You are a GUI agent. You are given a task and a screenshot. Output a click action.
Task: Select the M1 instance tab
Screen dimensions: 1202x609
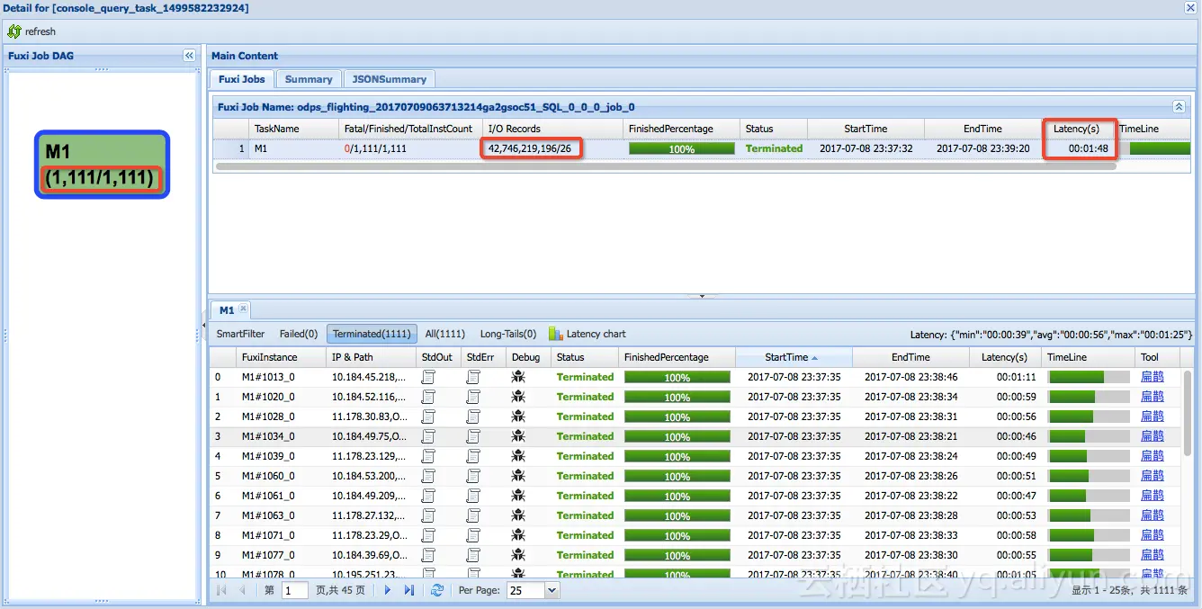point(226,310)
